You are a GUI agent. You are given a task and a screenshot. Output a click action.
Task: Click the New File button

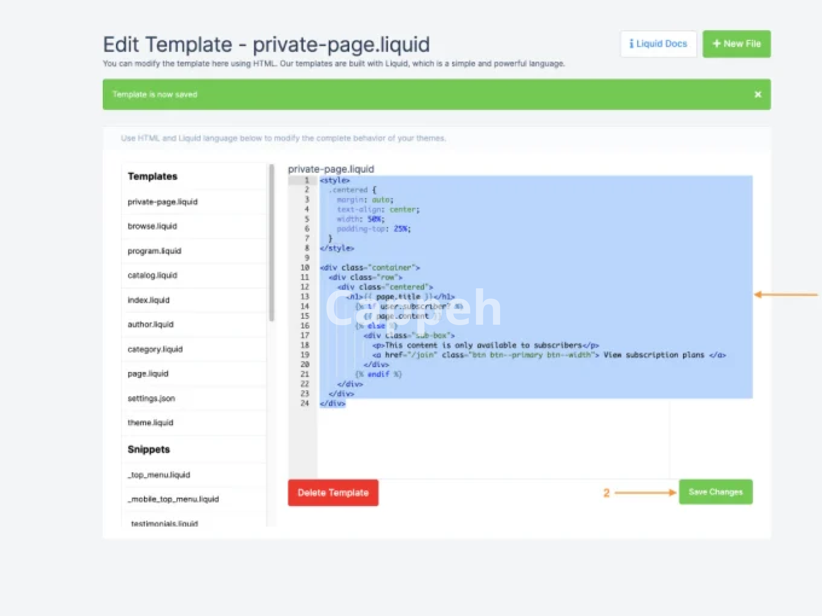(736, 44)
